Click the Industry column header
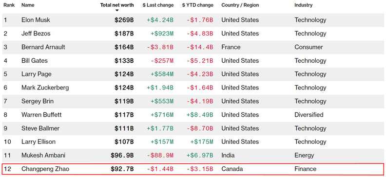The image size is (386, 177). coord(303,5)
